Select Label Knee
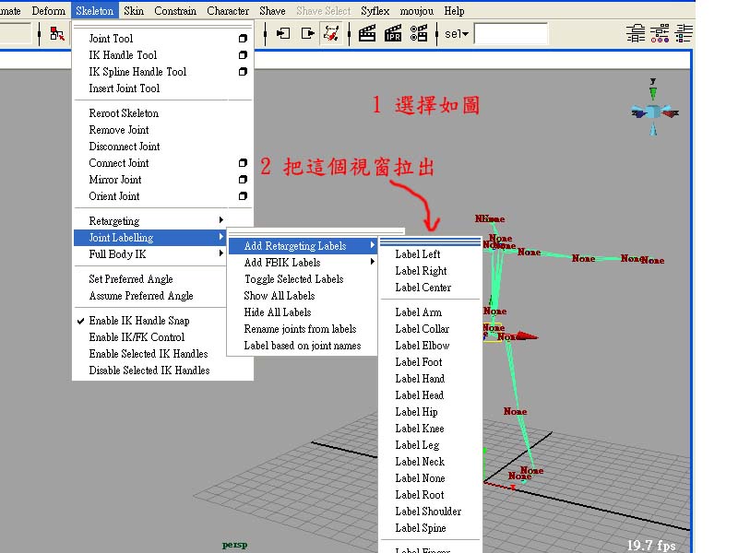Screen dimensions: 738x553 tap(420, 428)
